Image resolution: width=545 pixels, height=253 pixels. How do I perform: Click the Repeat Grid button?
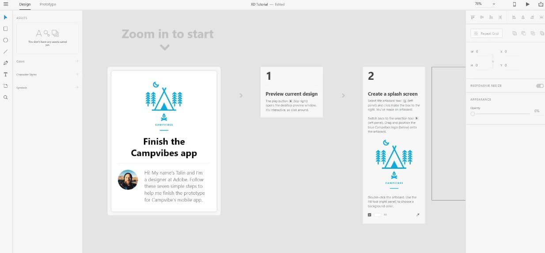pos(486,33)
